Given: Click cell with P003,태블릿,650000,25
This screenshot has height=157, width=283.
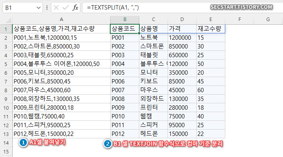Looking at the screenshot, I should point(61,55).
